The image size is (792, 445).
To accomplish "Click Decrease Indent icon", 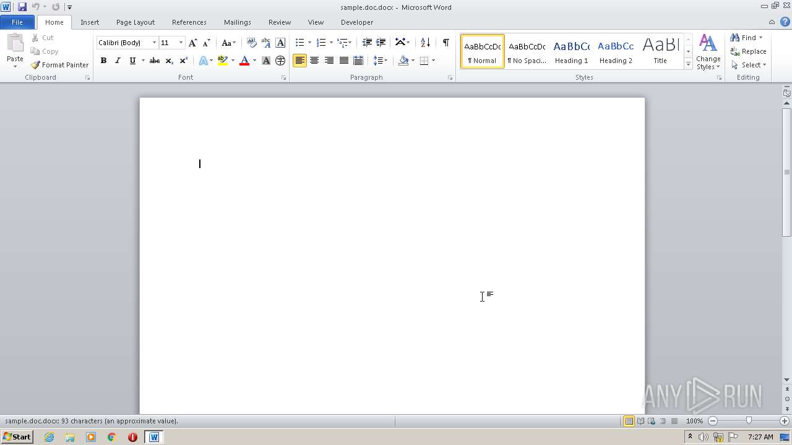I will (367, 43).
